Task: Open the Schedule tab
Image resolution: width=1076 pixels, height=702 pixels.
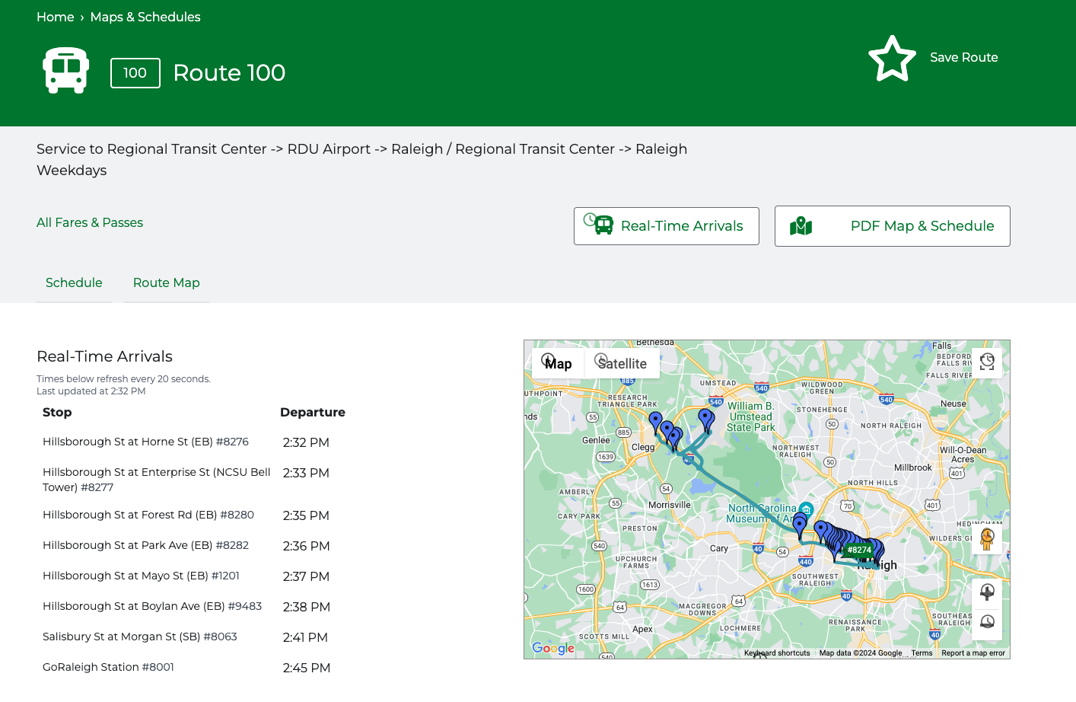Action: [74, 282]
